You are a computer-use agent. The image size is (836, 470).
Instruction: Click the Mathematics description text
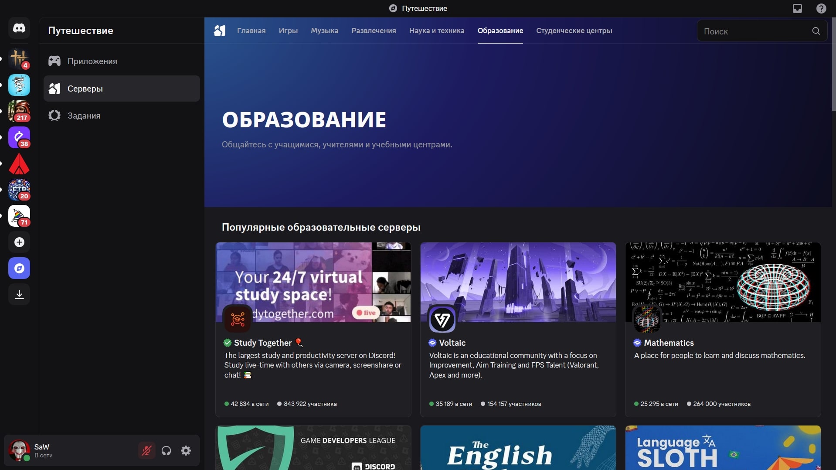tap(719, 355)
